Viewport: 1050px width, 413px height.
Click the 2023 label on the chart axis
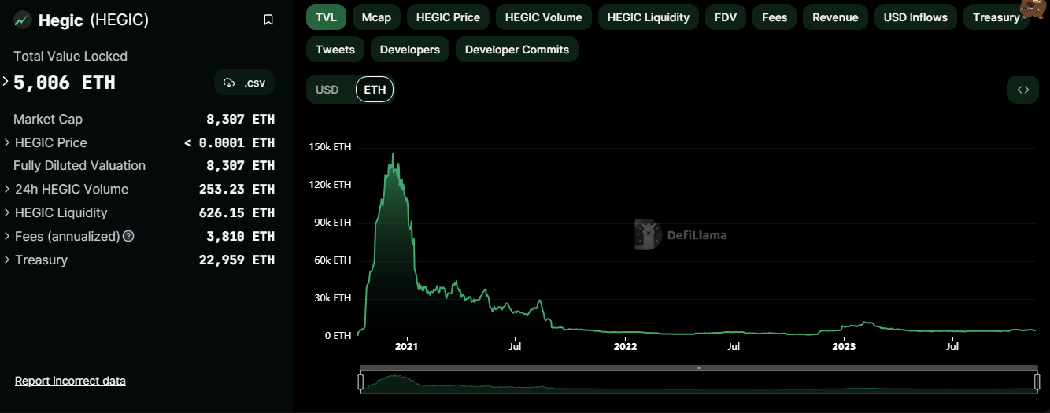point(844,345)
